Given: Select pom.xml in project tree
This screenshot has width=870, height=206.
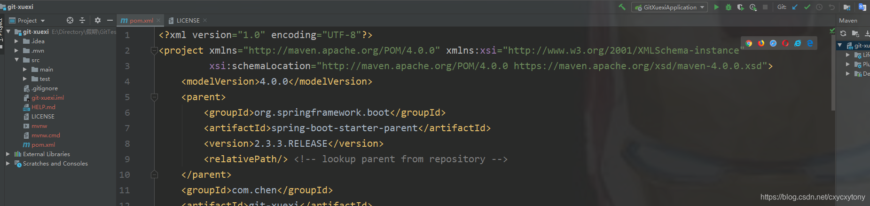Looking at the screenshot, I should (43, 144).
